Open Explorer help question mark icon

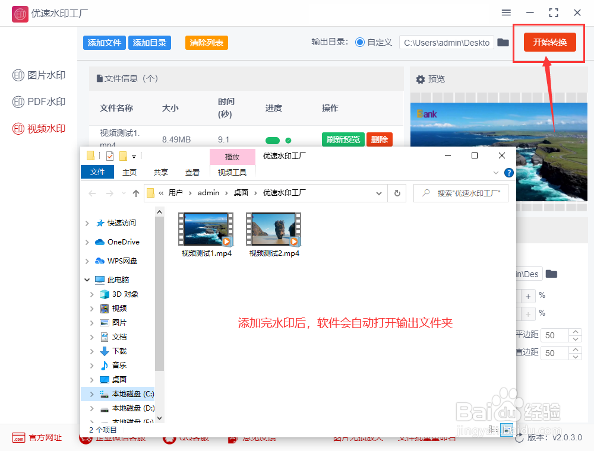point(509,173)
